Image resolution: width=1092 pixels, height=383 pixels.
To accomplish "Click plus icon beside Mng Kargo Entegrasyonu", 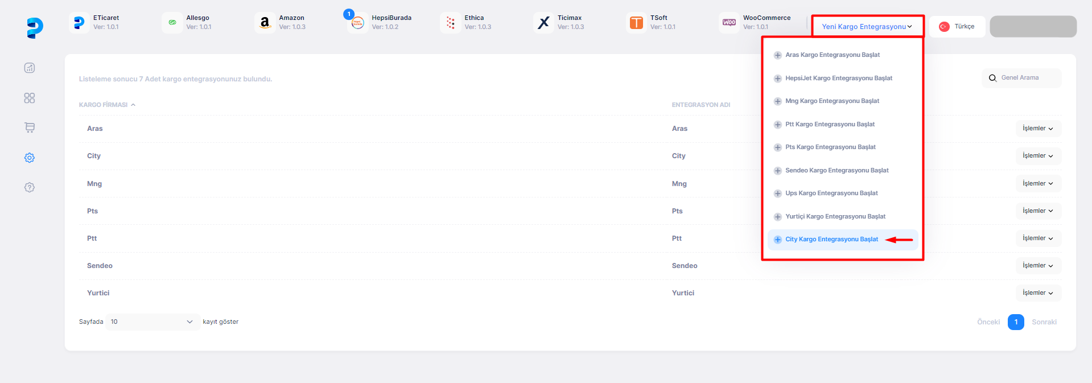I will pyautogui.click(x=777, y=101).
